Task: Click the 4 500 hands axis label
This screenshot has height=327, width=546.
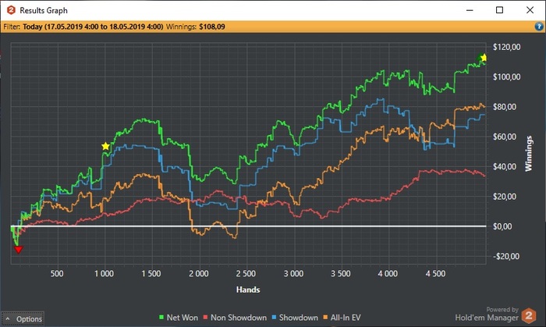Action: [x=435, y=274]
